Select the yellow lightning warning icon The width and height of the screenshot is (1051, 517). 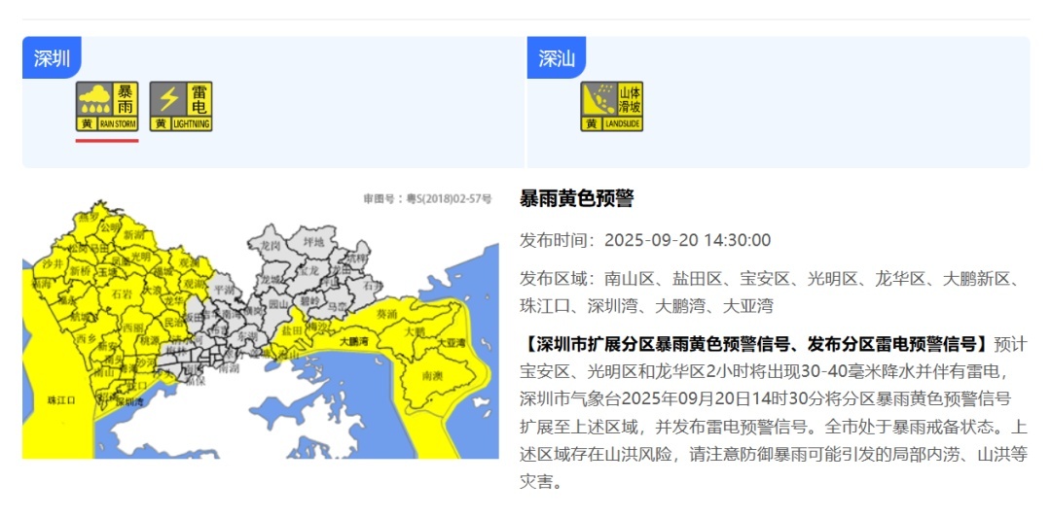(x=181, y=106)
